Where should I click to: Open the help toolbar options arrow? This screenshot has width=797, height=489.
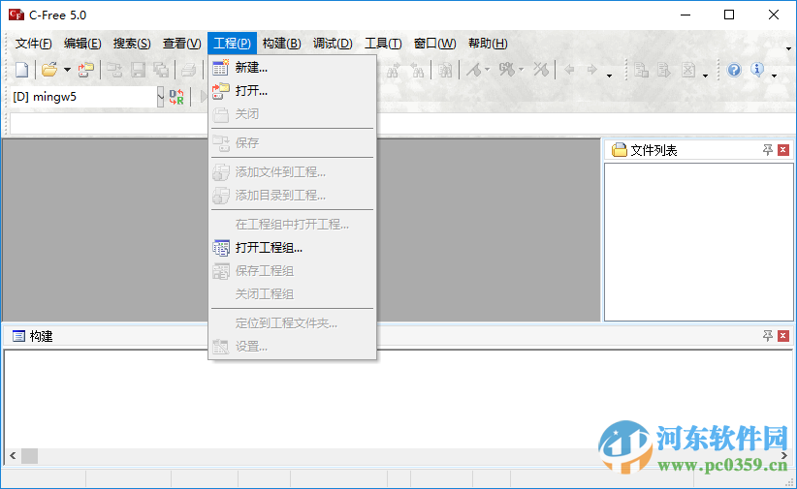(x=774, y=76)
